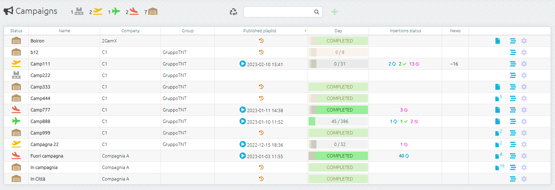
Task: Filter campaigns by green flying plane icon
Action: point(116,12)
